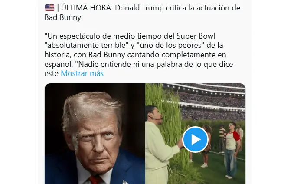Click the flag lapel pin on suit

click(x=125, y=182)
